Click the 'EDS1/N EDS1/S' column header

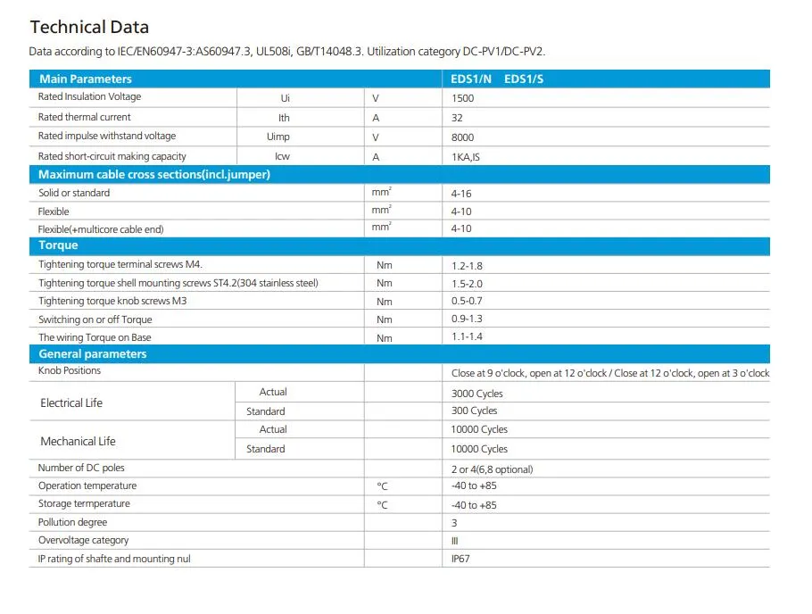pyautogui.click(x=497, y=79)
